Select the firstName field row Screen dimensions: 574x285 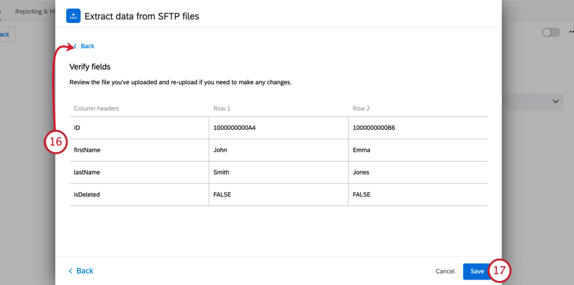coord(278,150)
